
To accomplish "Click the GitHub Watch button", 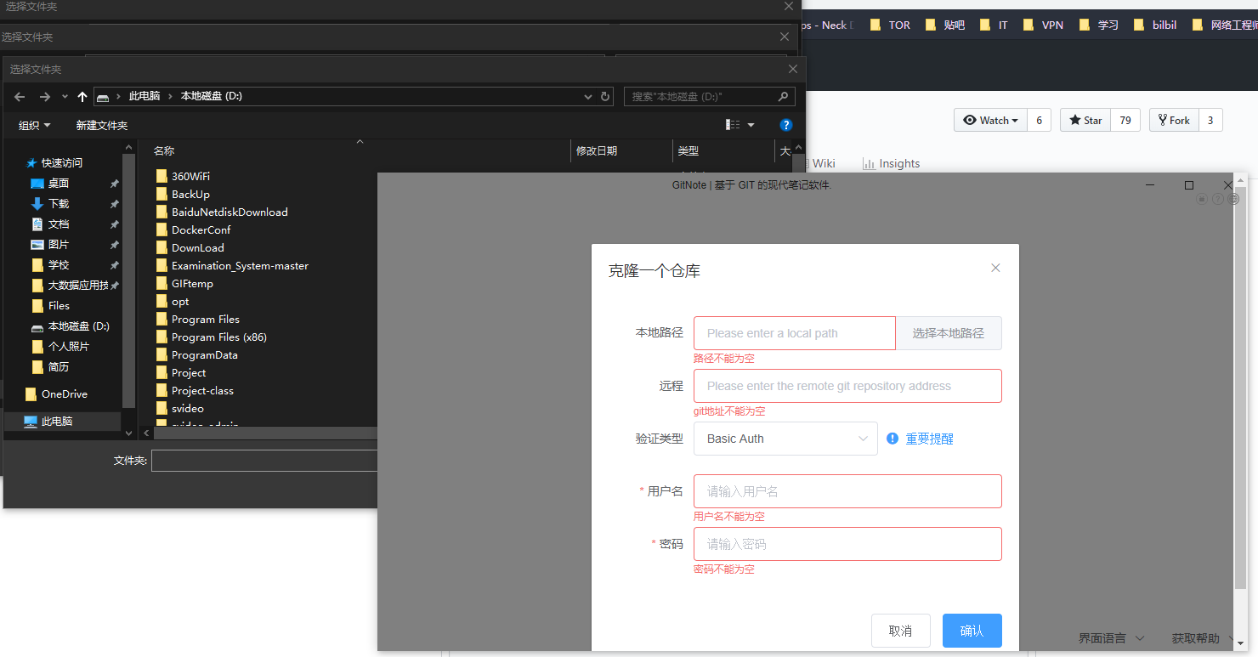I will point(991,120).
